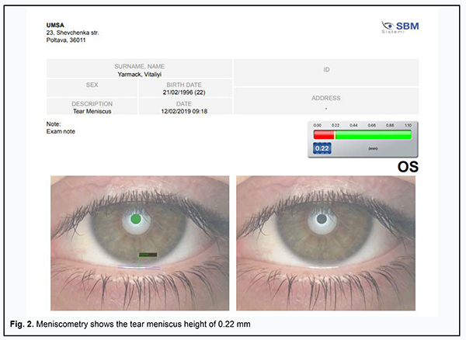Click the purple tear meniscus line in left image
This screenshot has width=466, height=340.
[139, 267]
